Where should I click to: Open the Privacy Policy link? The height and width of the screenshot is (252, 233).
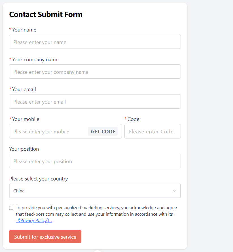34,220
